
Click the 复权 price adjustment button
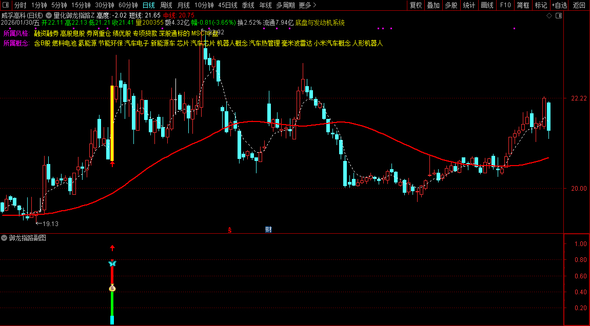(x=416, y=5)
